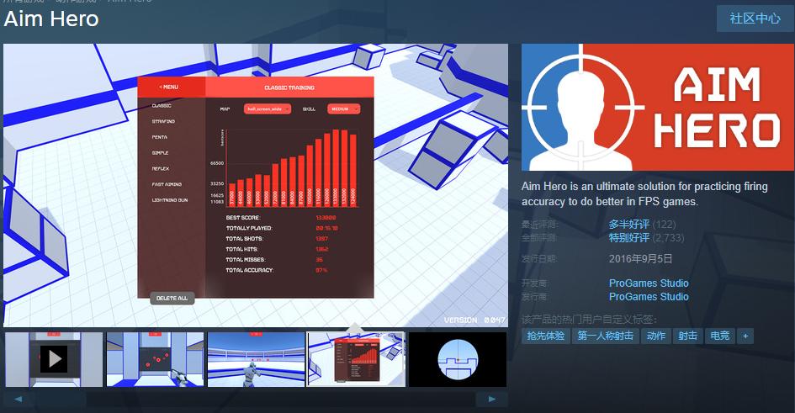Click the 抢先体验 tag
The image size is (795, 413).
coord(546,336)
